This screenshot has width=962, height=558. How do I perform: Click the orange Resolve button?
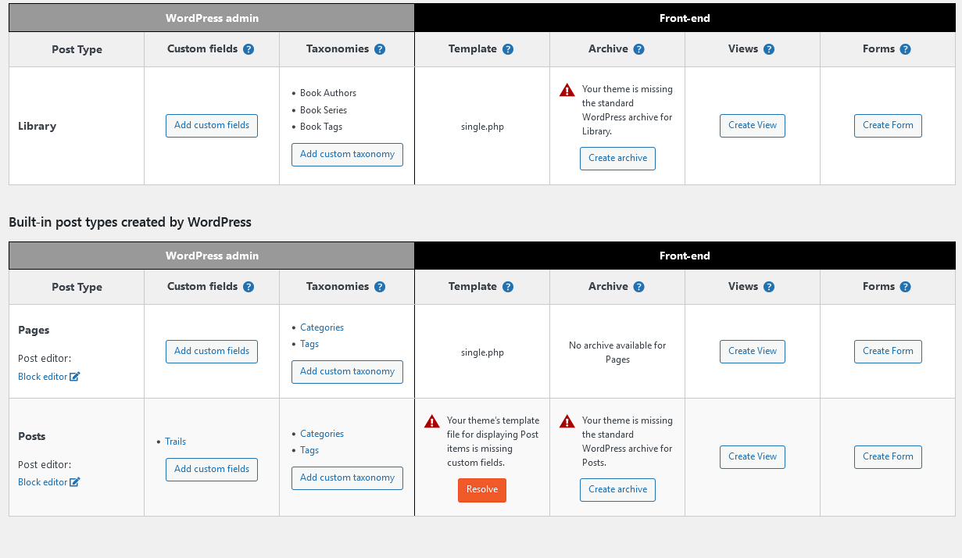482,490
